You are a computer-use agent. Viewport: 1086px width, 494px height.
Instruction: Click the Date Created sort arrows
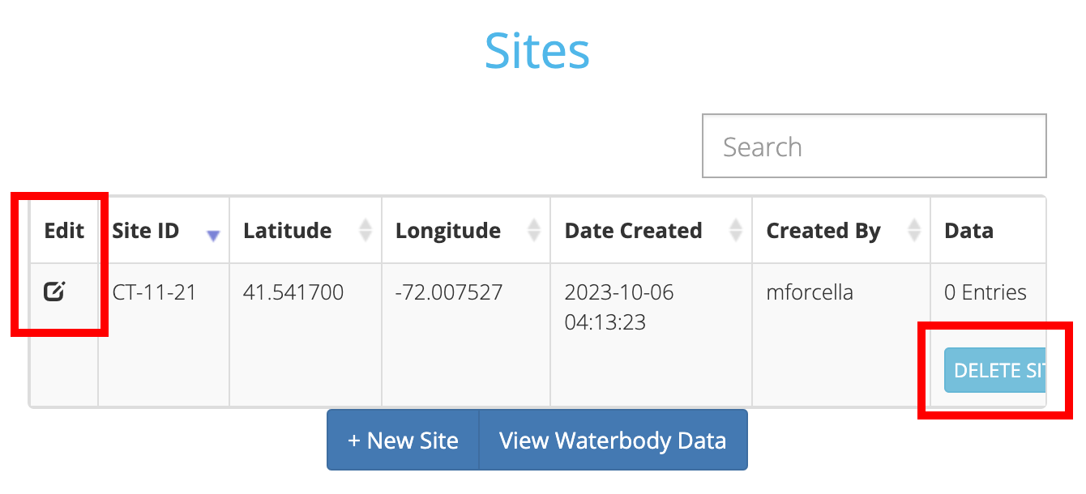[736, 231]
